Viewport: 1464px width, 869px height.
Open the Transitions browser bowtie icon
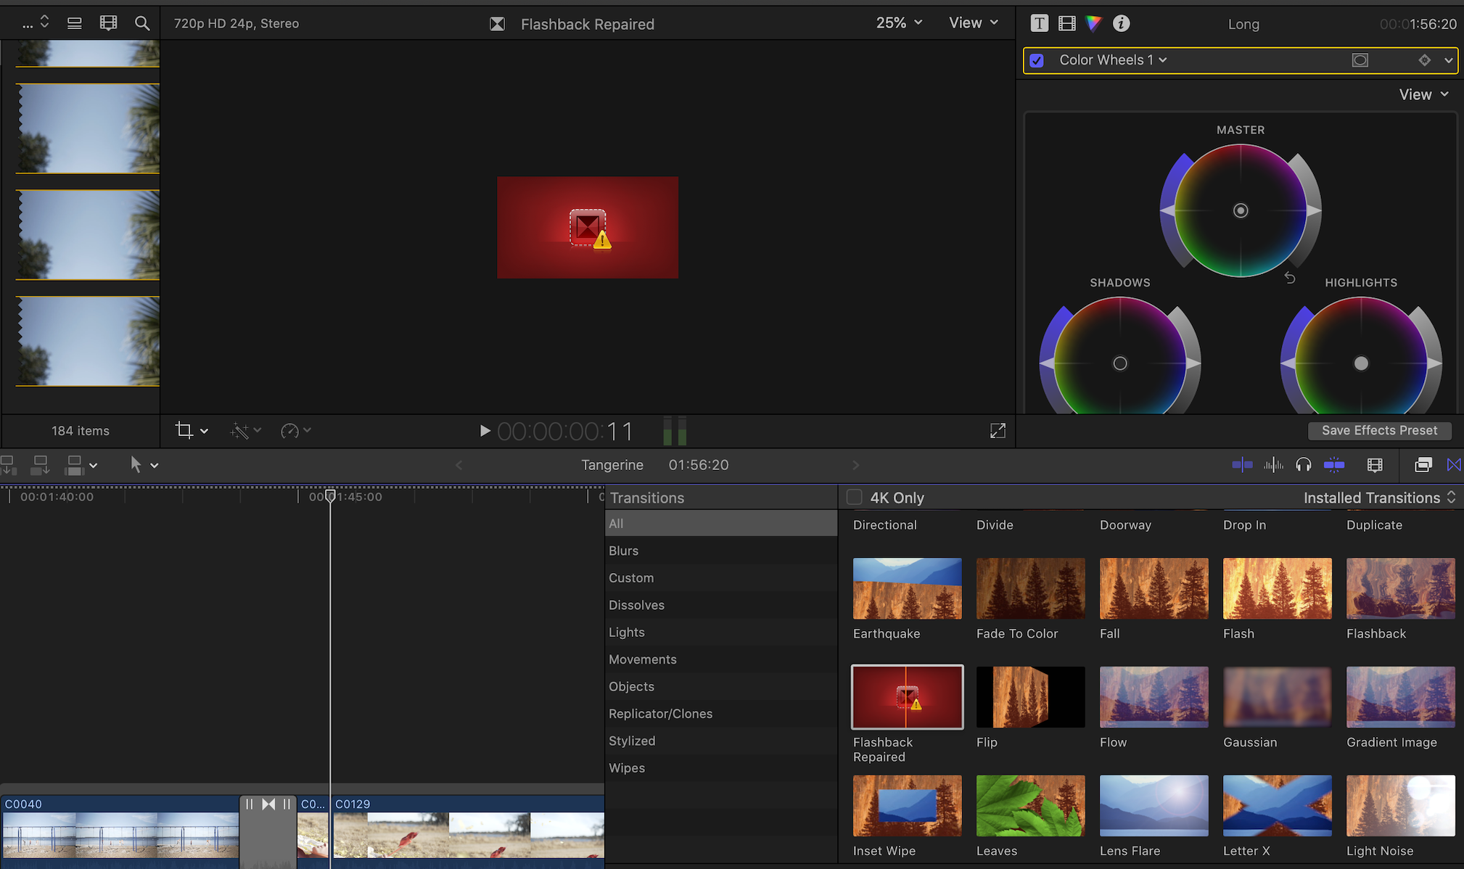click(1454, 465)
